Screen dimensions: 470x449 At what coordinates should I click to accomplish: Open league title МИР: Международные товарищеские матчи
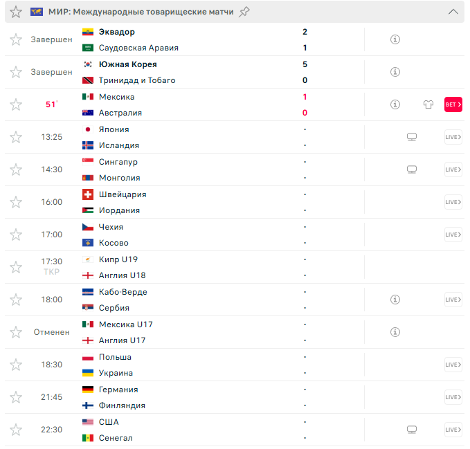click(x=141, y=12)
